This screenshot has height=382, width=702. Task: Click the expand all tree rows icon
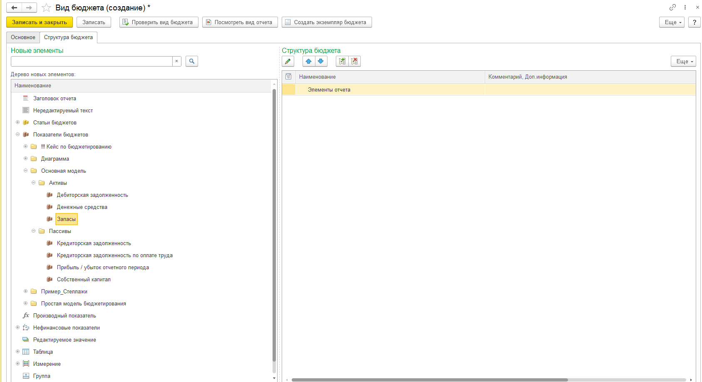[342, 62]
